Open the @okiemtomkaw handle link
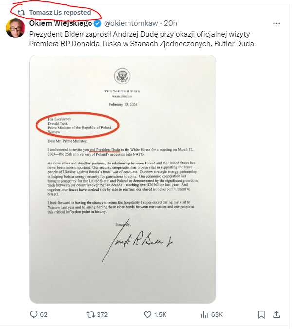 [131, 23]
